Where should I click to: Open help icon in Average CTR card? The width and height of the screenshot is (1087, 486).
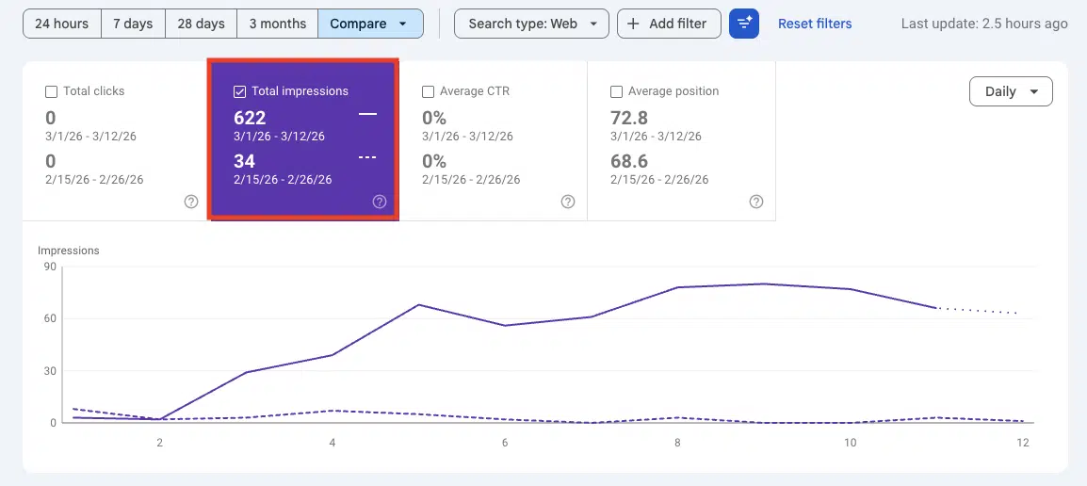(568, 202)
